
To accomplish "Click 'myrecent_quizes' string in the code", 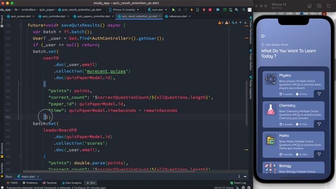I will [106, 71].
